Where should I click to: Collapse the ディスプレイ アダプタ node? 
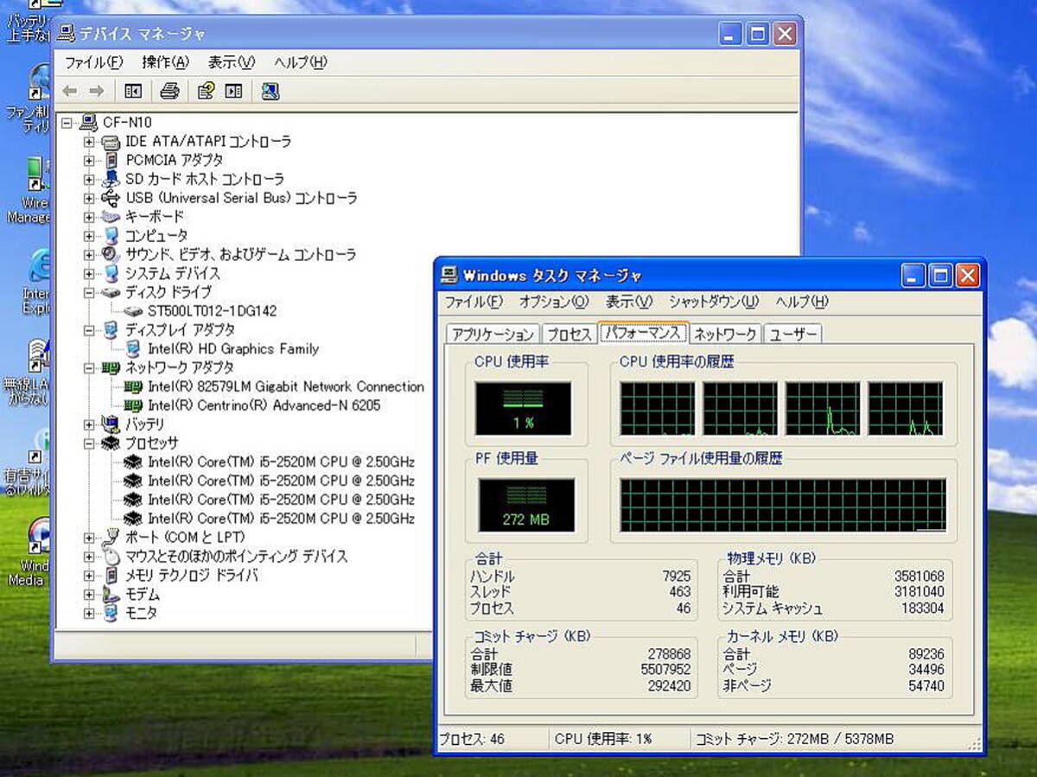(89, 330)
